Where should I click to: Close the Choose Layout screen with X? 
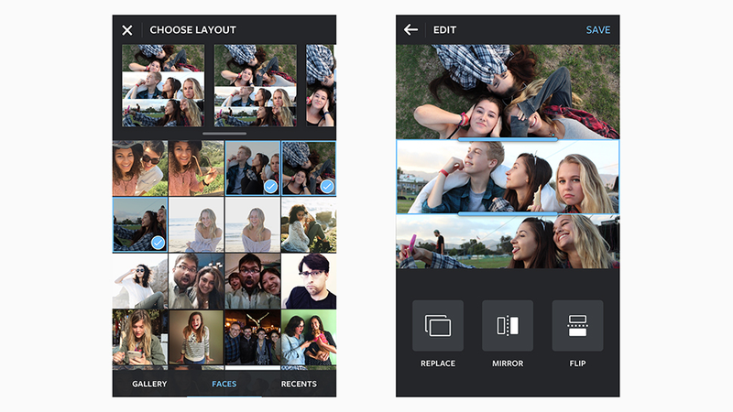click(126, 30)
